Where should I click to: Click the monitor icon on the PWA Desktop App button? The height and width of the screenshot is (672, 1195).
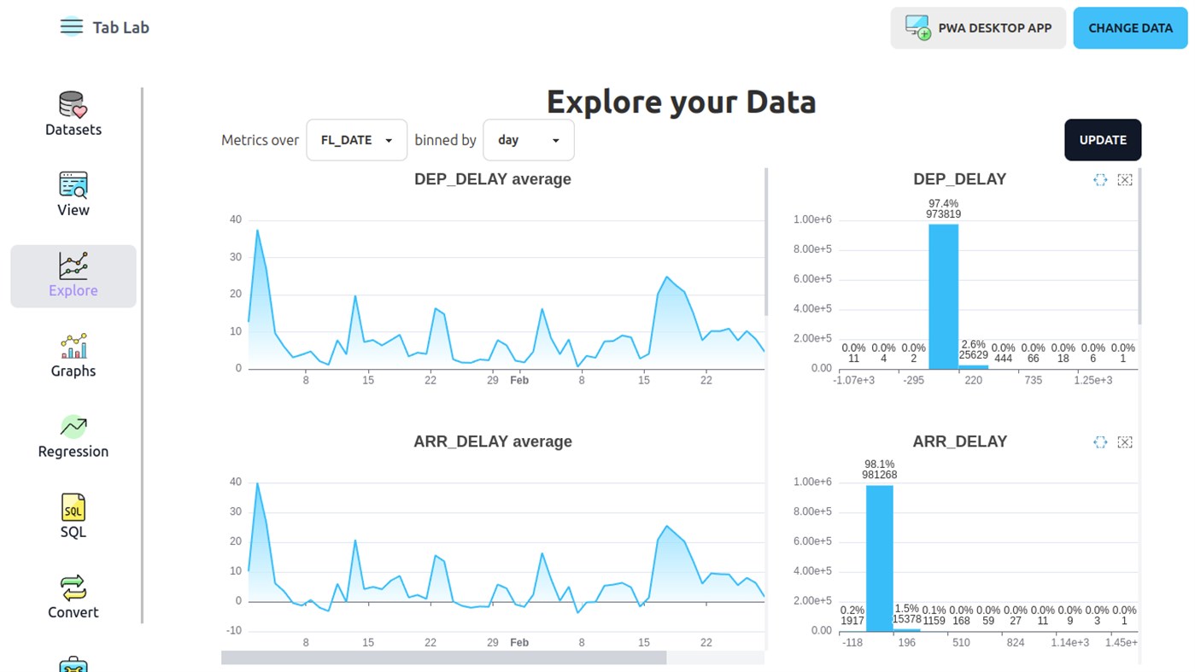pyautogui.click(x=918, y=27)
